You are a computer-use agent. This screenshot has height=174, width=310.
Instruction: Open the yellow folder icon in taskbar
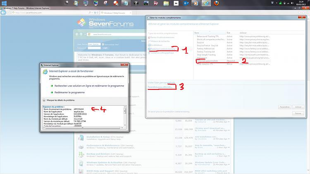point(166,3)
